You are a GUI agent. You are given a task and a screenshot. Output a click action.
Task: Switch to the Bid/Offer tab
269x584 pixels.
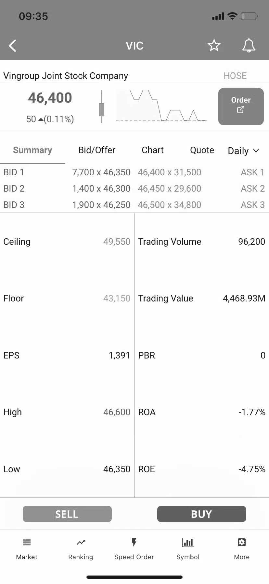[x=97, y=150]
